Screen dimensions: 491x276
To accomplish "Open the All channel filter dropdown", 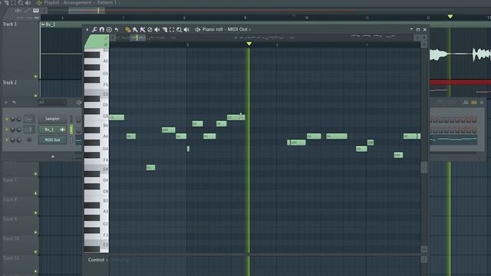I will [52, 102].
